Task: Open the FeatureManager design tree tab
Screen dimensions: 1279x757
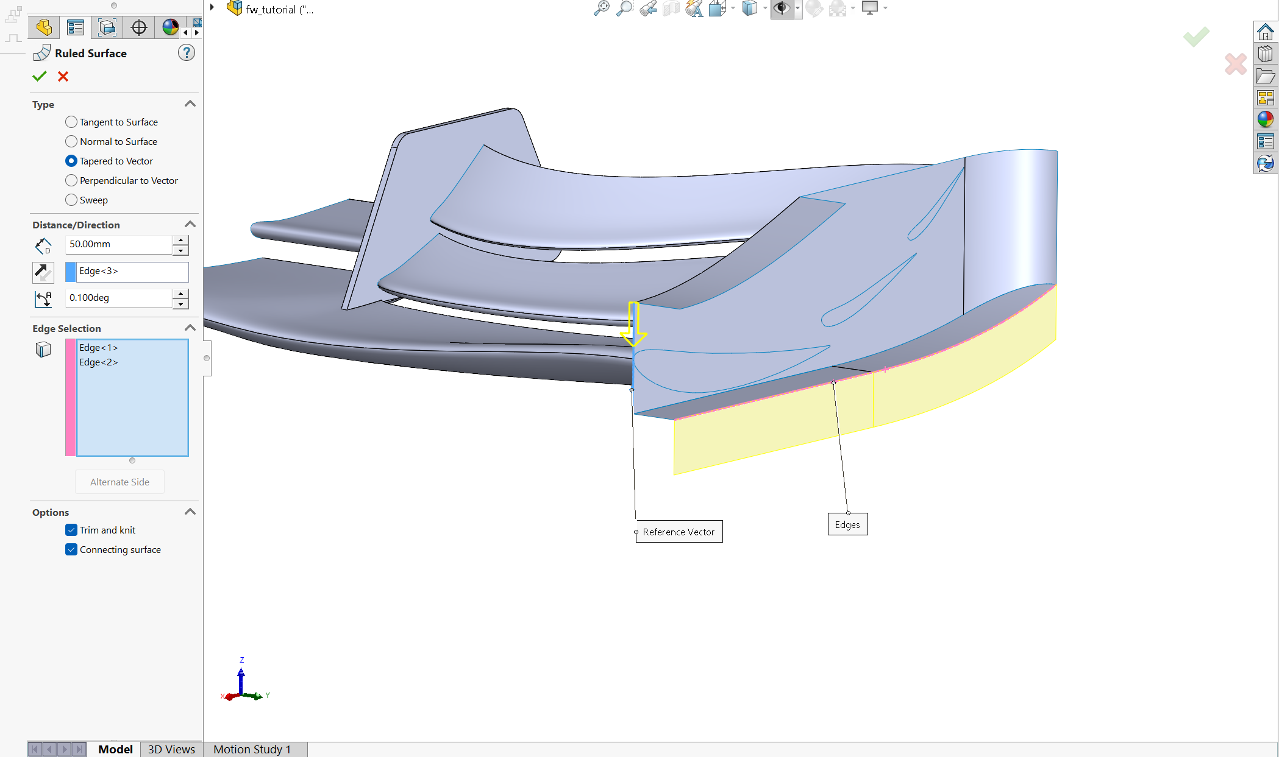Action: (44, 27)
